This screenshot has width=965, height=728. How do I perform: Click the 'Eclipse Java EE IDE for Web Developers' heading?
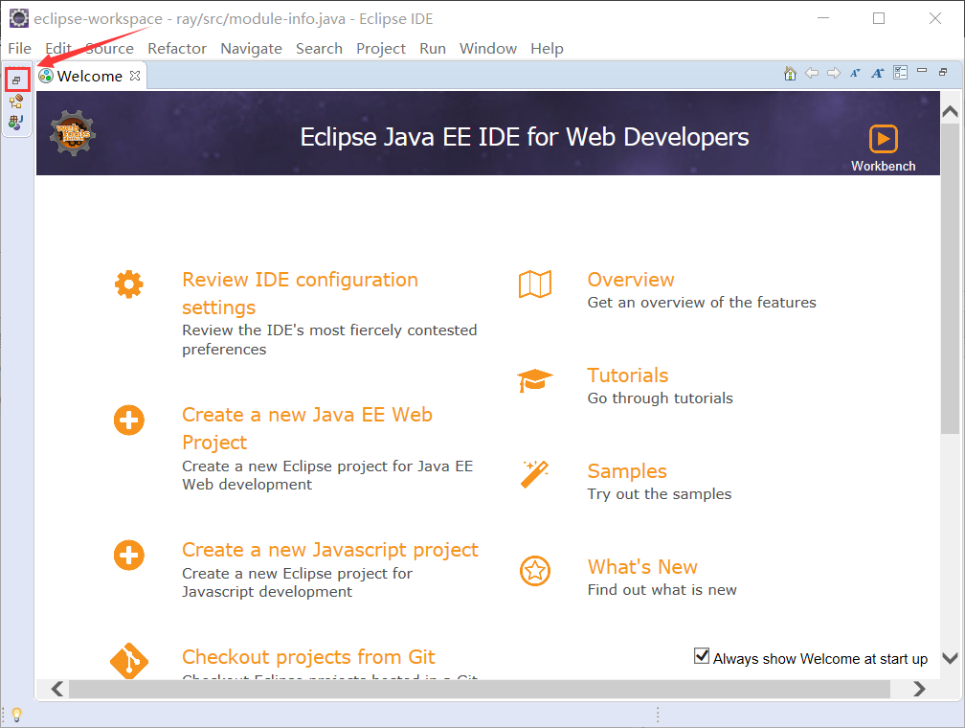pyautogui.click(x=525, y=137)
